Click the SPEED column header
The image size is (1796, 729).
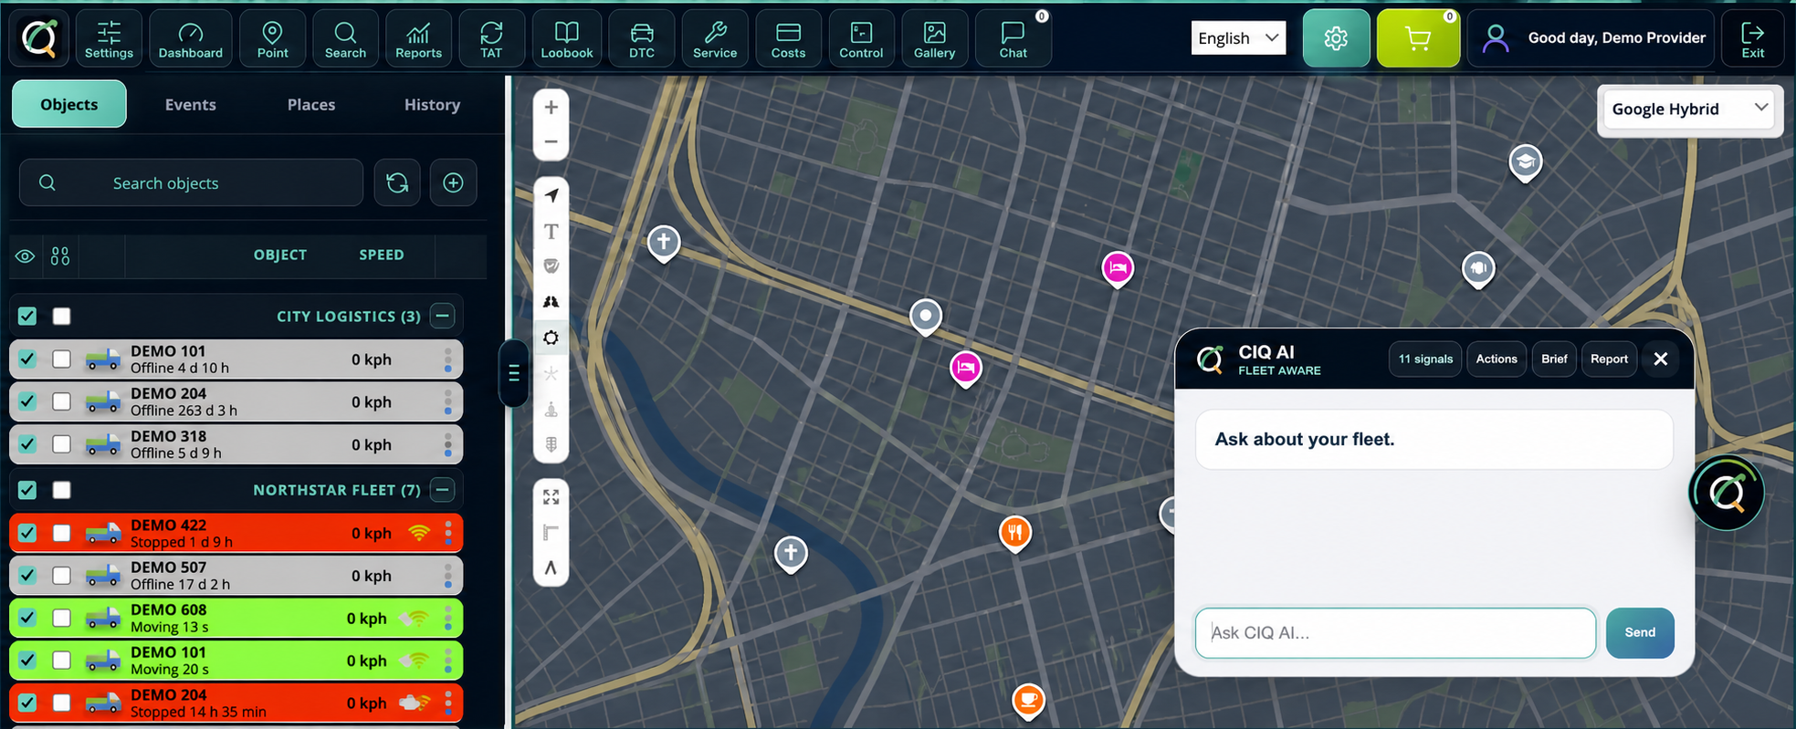pyautogui.click(x=382, y=255)
